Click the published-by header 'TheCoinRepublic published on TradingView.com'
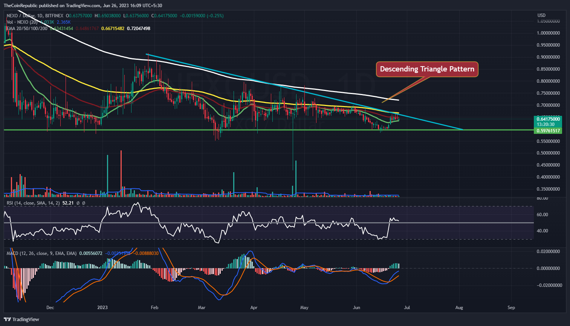 (x=52, y=6)
